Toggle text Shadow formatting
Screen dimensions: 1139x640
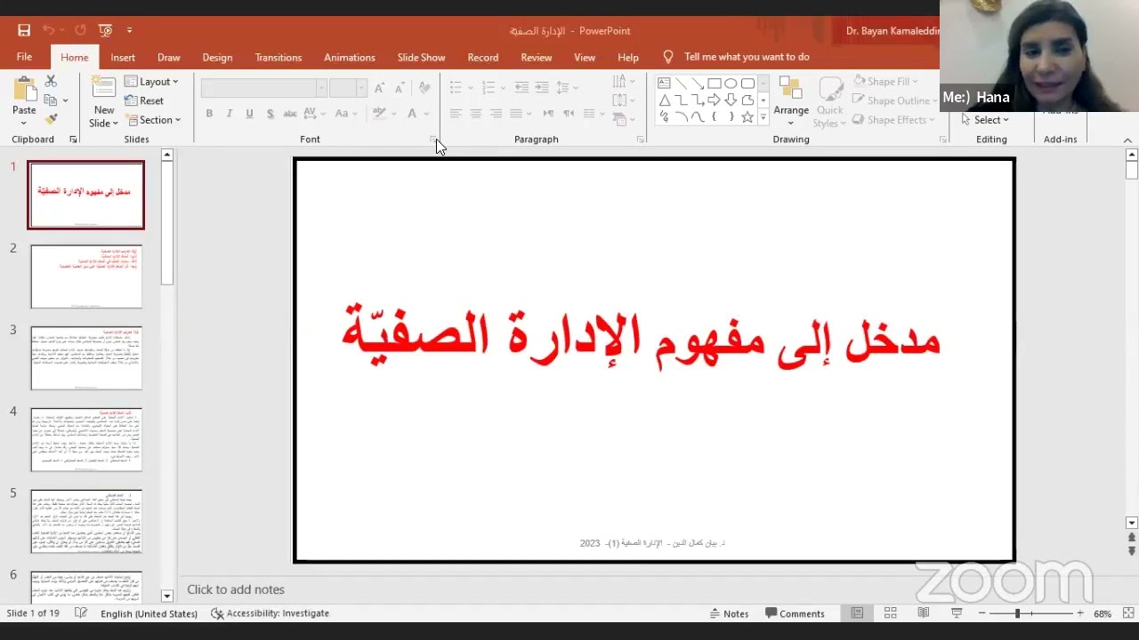click(269, 114)
